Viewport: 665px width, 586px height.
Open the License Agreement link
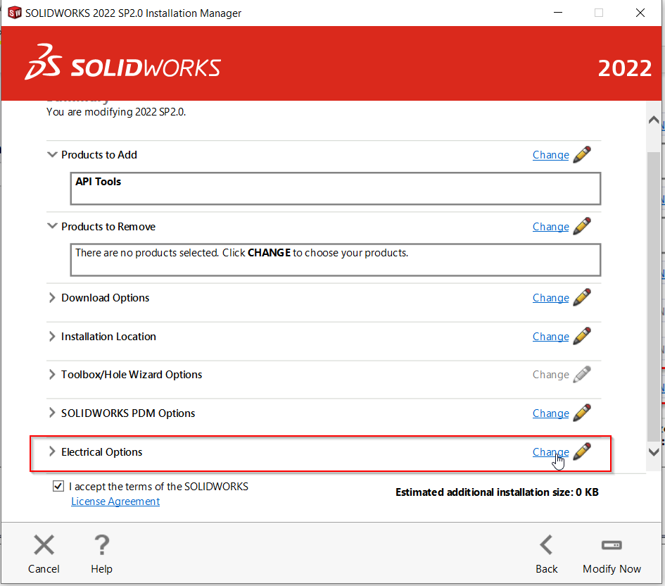pos(115,501)
